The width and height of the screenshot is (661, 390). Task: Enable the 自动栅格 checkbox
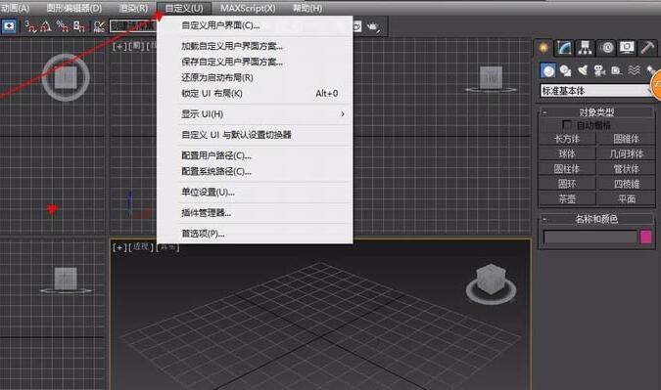(x=567, y=124)
